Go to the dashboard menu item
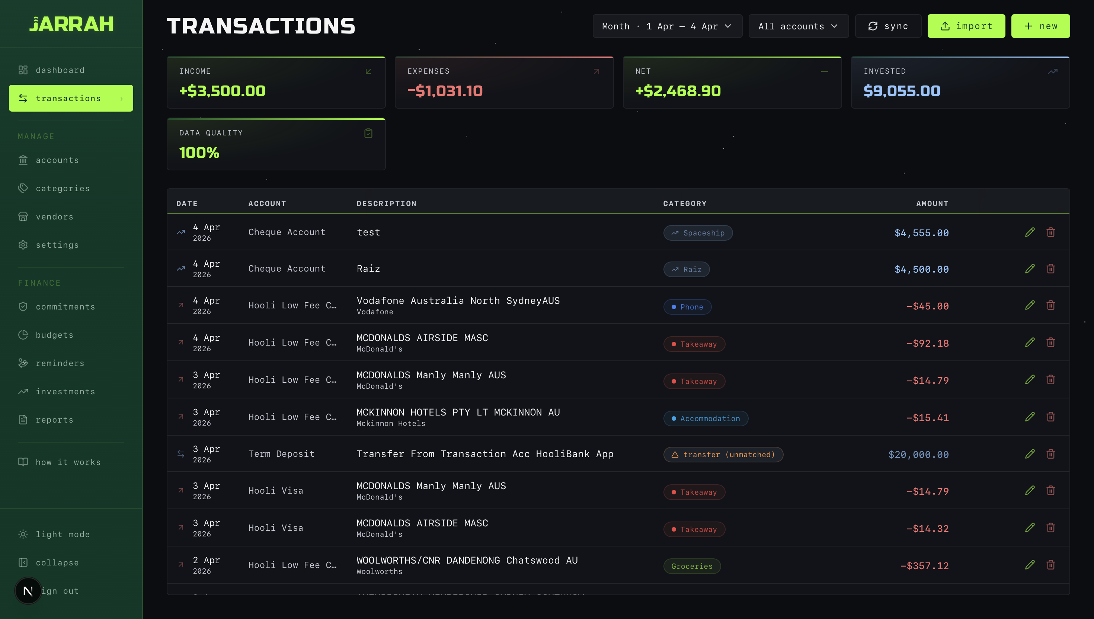 click(60, 70)
